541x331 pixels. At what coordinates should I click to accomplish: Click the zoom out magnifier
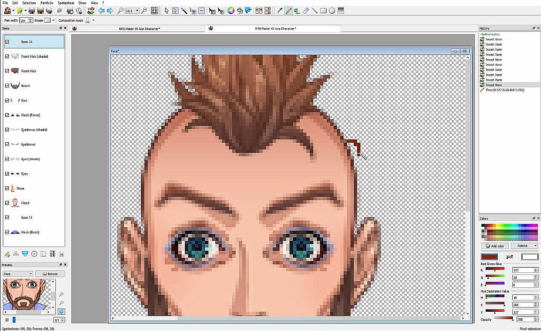tap(120, 11)
